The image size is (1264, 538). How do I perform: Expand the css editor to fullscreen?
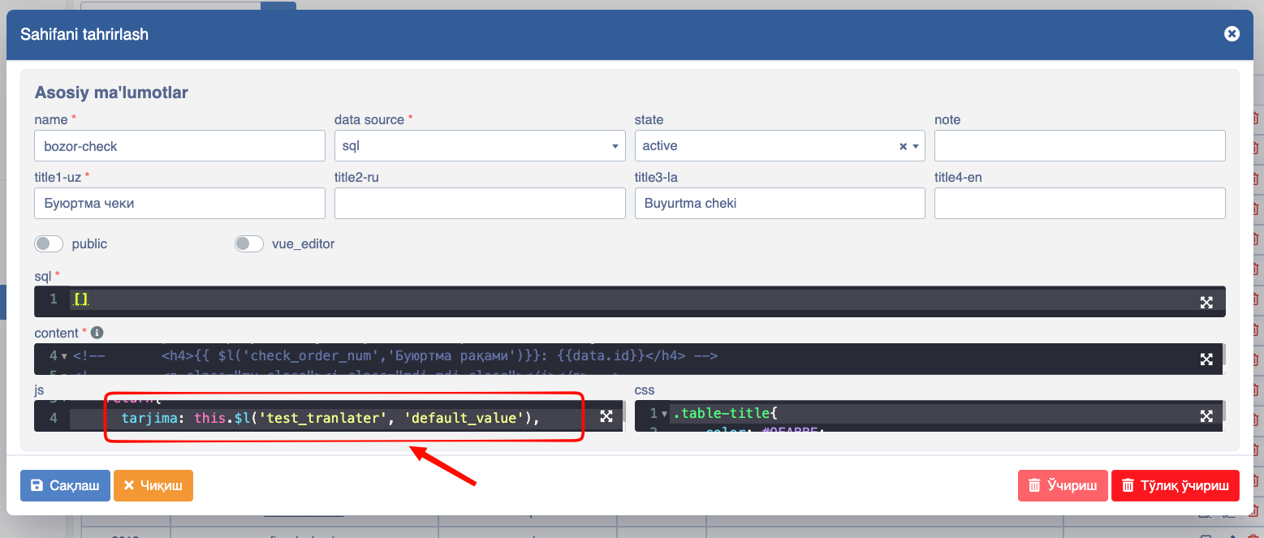click(1206, 416)
